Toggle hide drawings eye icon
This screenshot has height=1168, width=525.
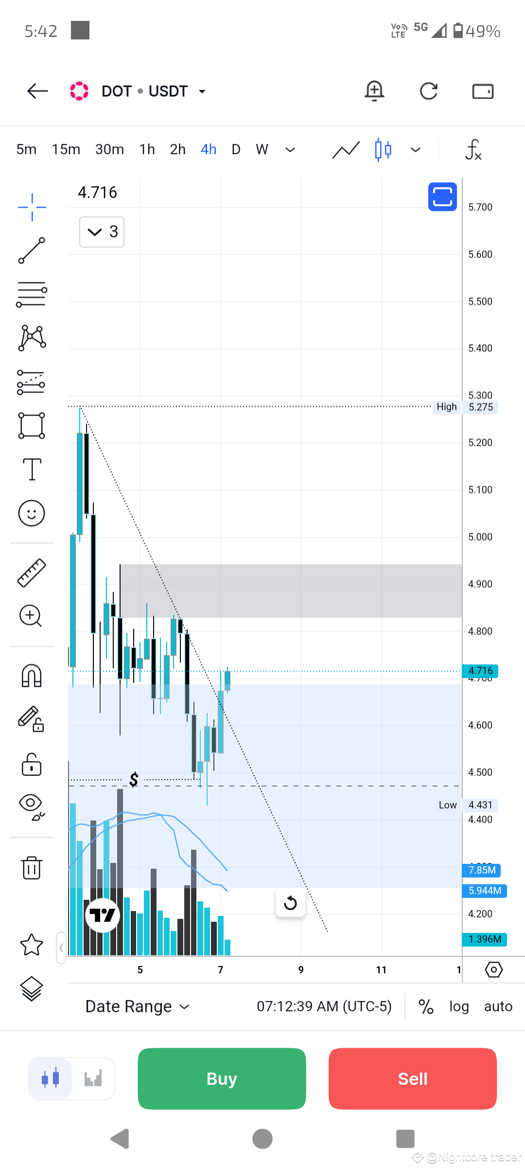coord(32,807)
